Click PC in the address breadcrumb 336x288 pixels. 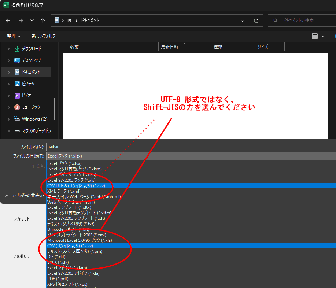tap(70, 21)
